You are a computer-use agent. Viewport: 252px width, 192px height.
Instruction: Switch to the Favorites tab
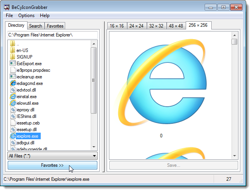pos(55,26)
